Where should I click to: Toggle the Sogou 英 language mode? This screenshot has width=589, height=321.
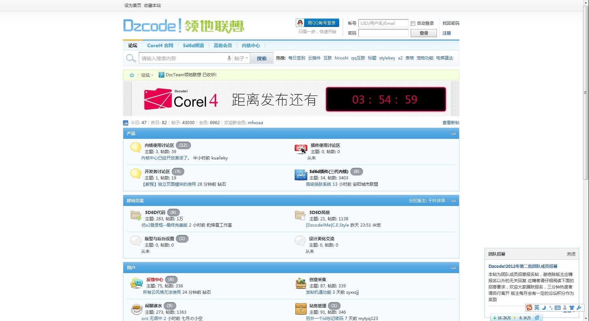[537, 308]
